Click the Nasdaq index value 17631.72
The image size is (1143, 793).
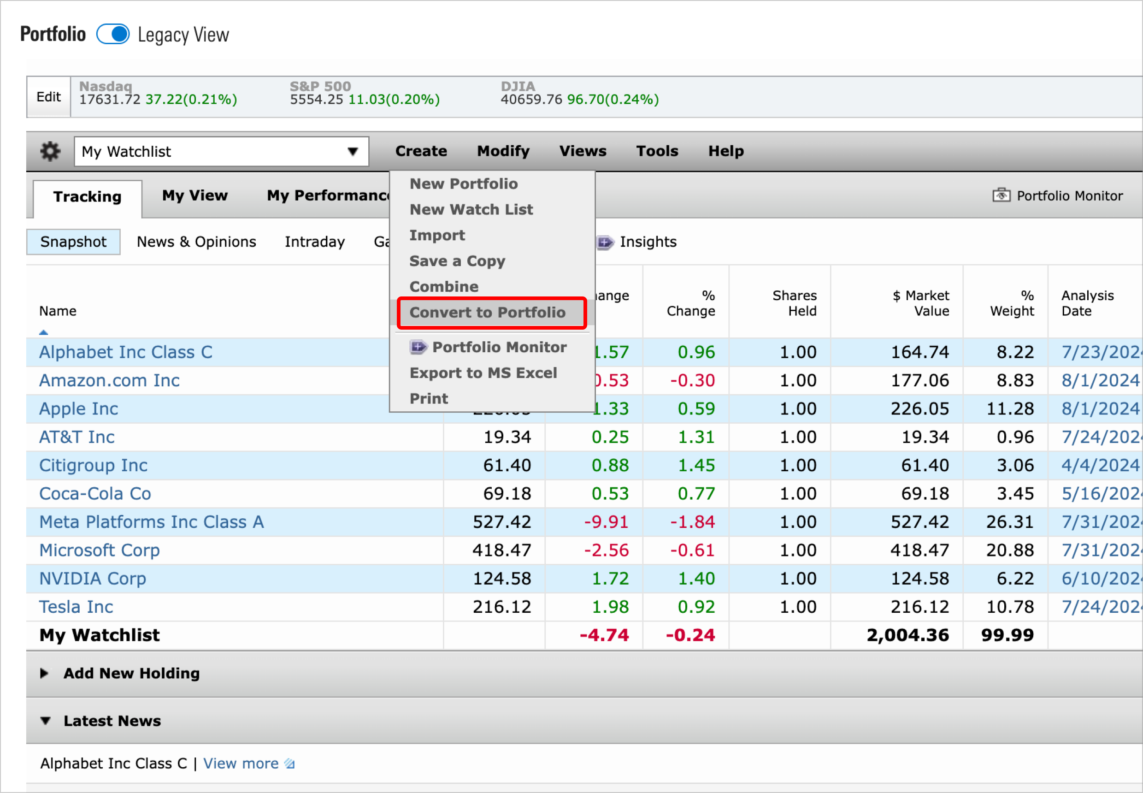click(110, 100)
